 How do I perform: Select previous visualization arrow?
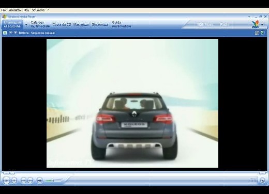pyautogui.click(x=10, y=33)
